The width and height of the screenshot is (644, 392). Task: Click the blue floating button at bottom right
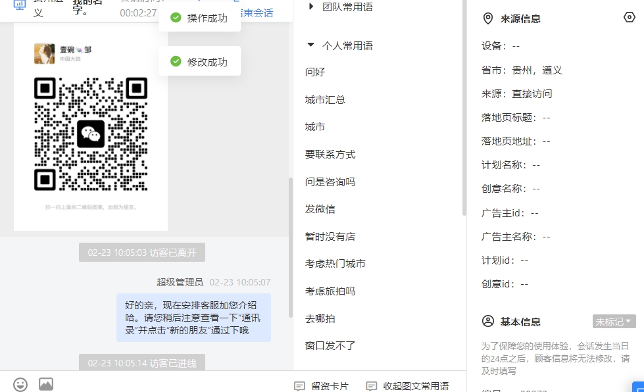[639, 387]
